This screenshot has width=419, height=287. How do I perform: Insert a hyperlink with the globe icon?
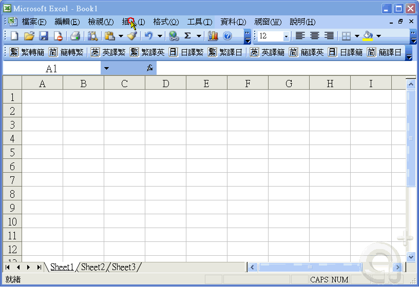[174, 36]
